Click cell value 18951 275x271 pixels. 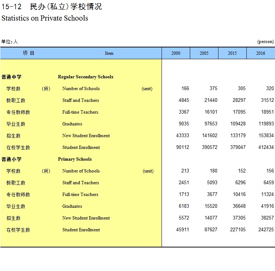(267, 112)
